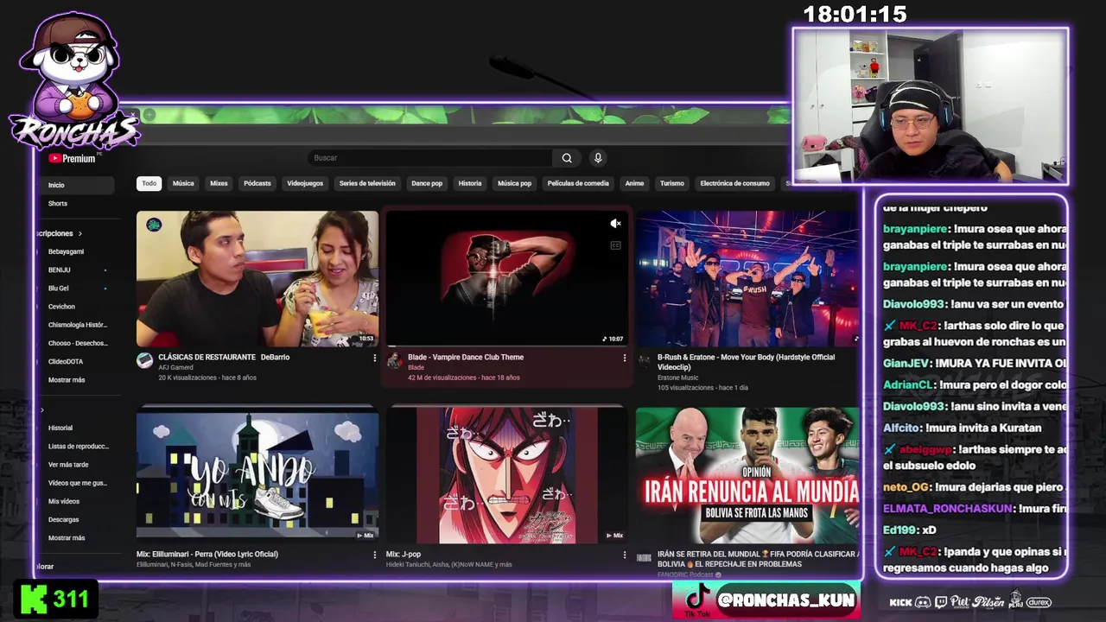Click the Pilsen sponsor logo

point(988,601)
